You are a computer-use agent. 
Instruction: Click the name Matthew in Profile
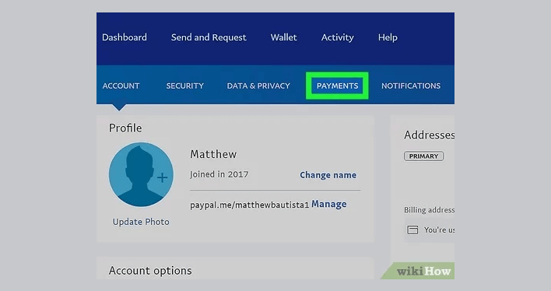point(213,154)
